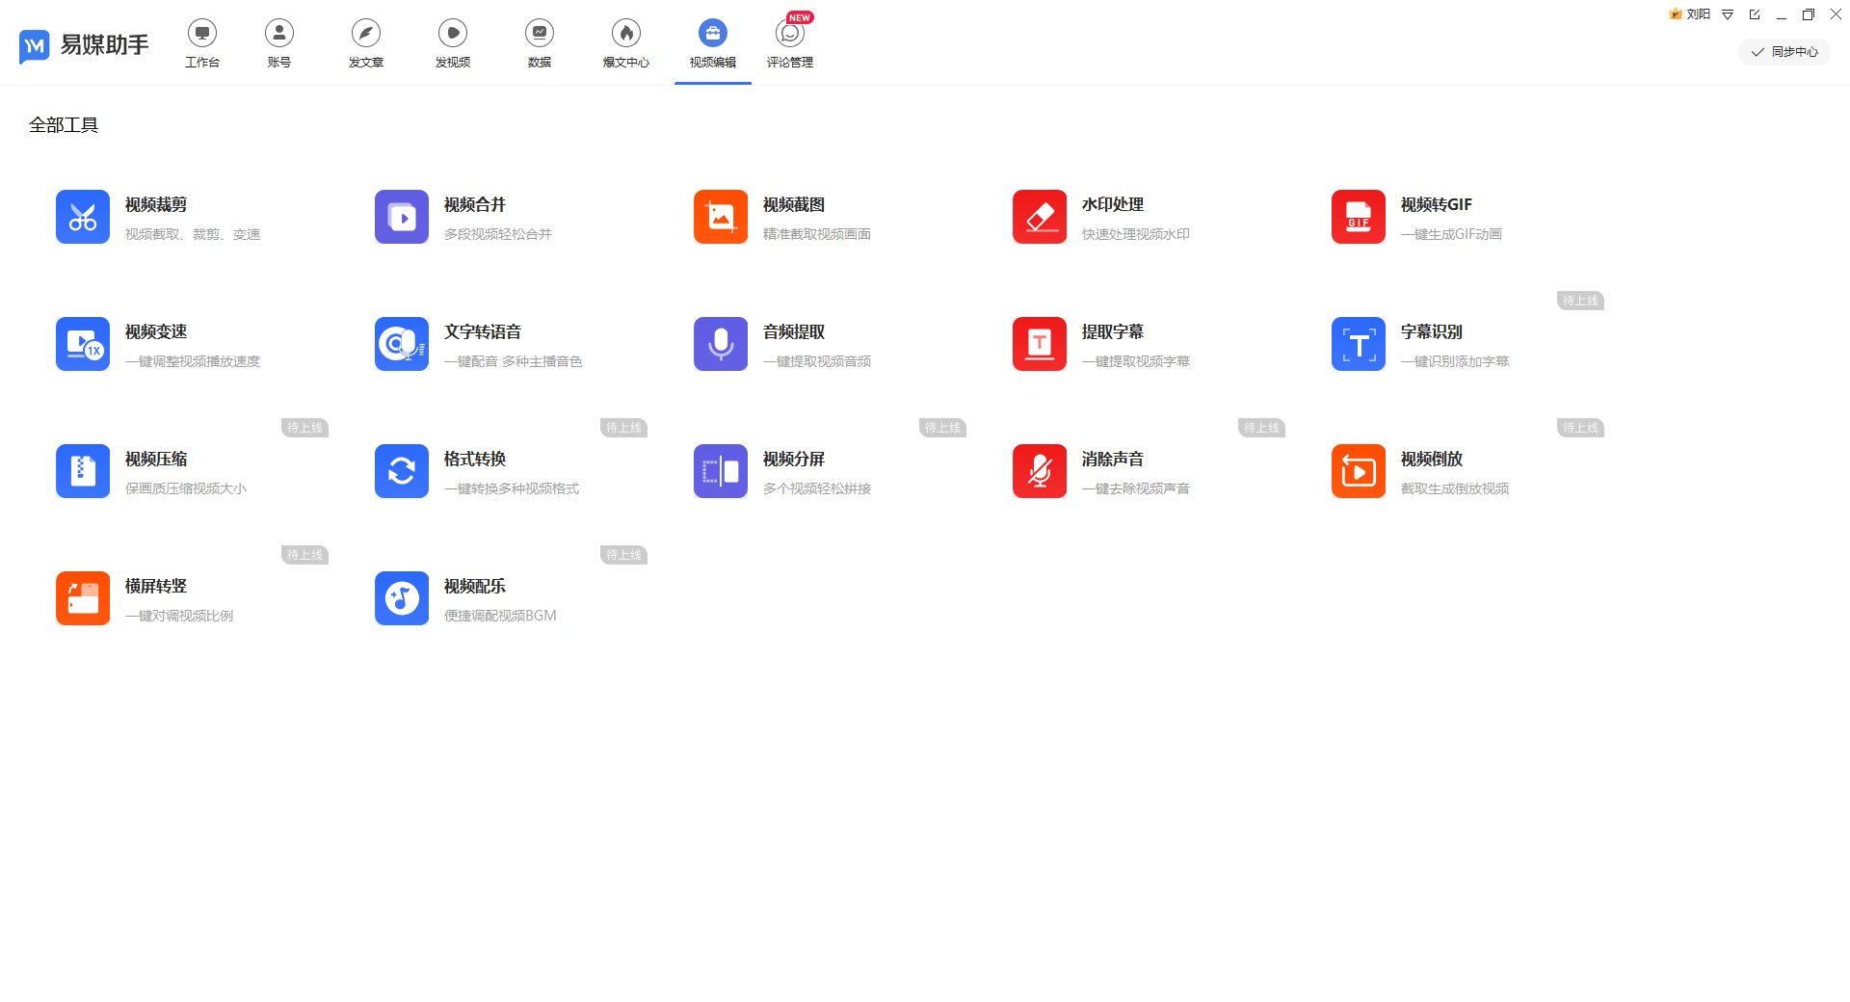
Task: Switch to the 数据 tab
Action: 540,43
